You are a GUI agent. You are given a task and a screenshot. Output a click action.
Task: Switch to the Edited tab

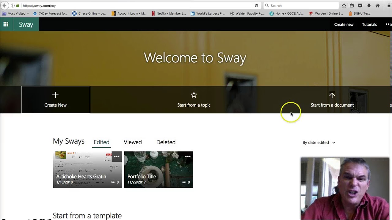click(101, 142)
